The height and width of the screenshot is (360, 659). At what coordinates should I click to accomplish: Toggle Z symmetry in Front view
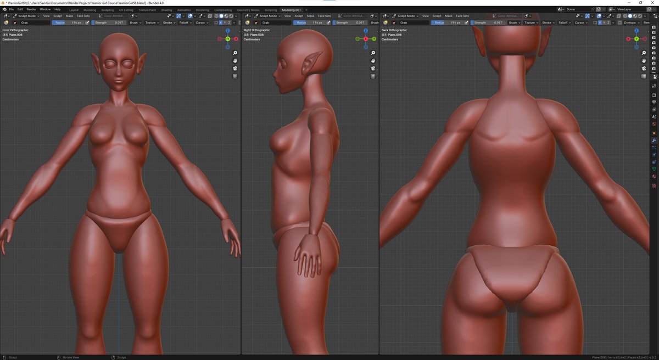(x=229, y=22)
